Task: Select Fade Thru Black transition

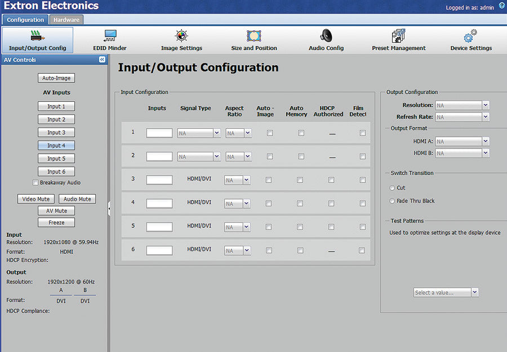Action: click(x=392, y=201)
